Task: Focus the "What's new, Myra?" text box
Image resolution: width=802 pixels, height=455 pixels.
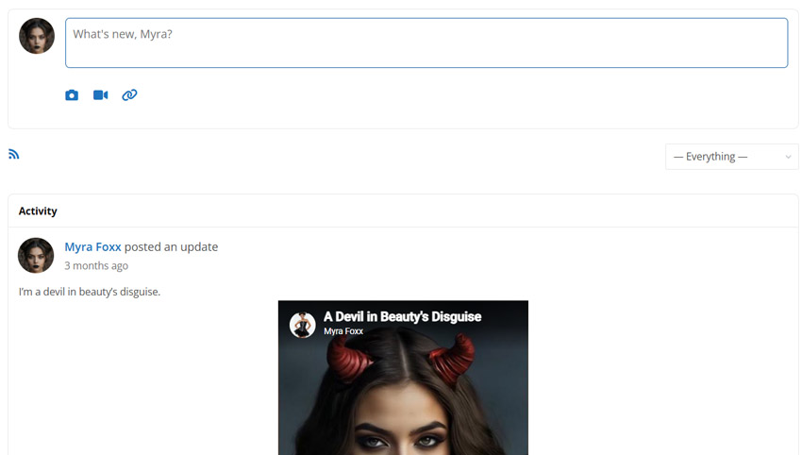Action: (426, 43)
